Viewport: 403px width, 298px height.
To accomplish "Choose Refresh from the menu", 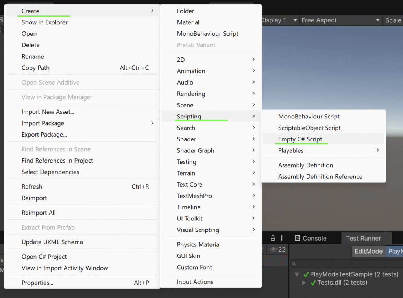I will coord(82,187).
